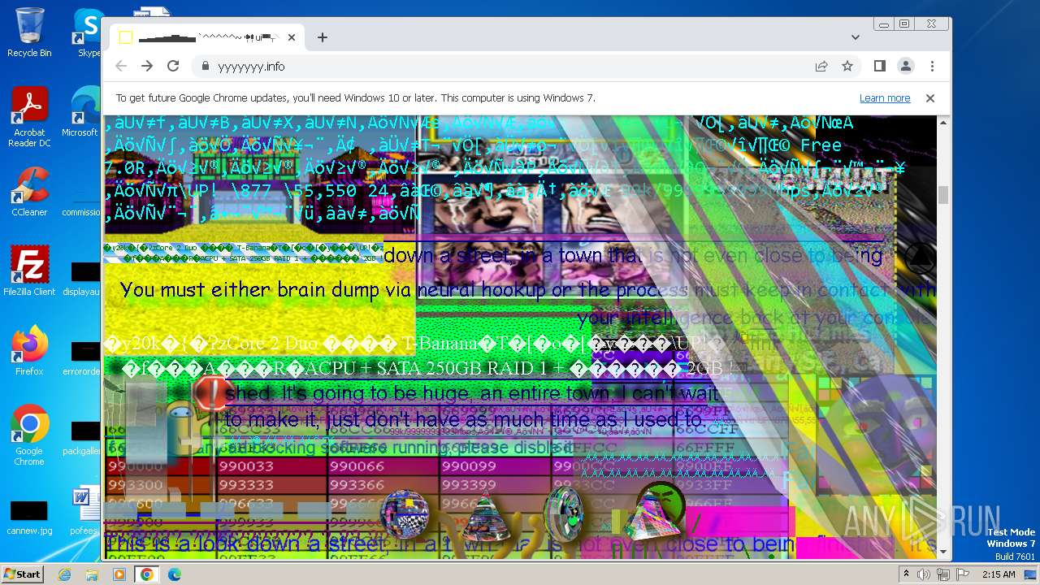
Task: Select the cannew.jpg desktop file
Action: [x=29, y=517]
